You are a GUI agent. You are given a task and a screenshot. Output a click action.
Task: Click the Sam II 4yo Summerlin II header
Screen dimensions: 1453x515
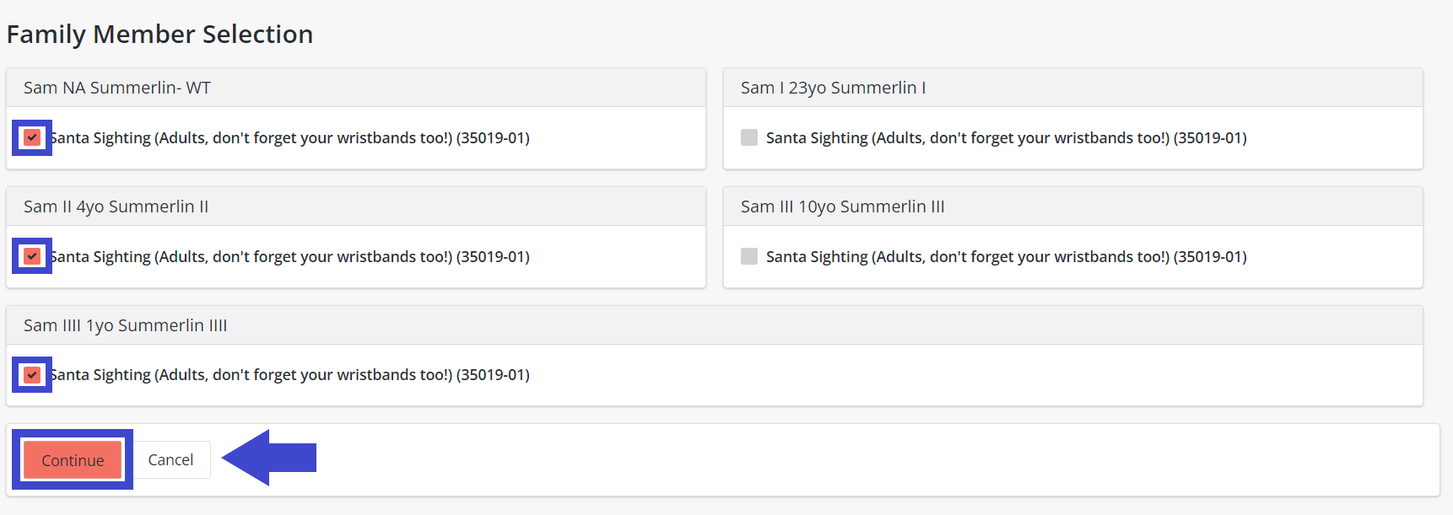(x=116, y=207)
